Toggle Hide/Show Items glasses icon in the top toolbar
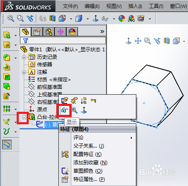Image resolution: width=188 pixels, height=186 pixels. (105, 19)
